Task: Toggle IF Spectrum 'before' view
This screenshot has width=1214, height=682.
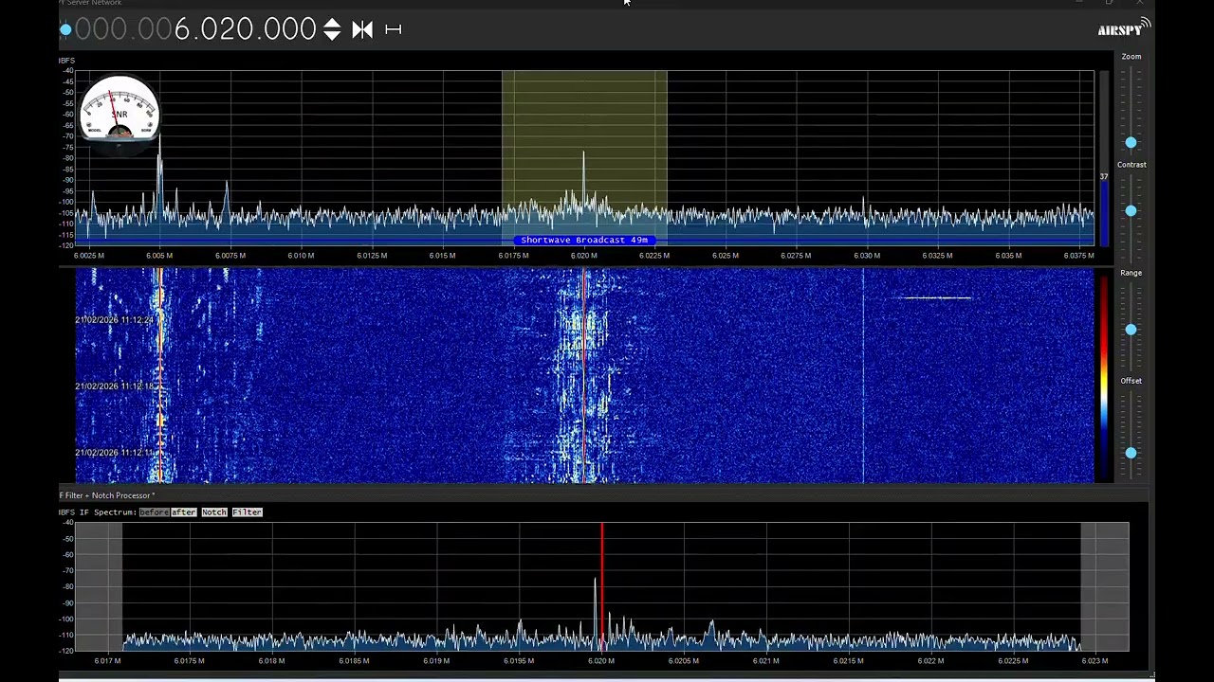Action: tap(154, 512)
